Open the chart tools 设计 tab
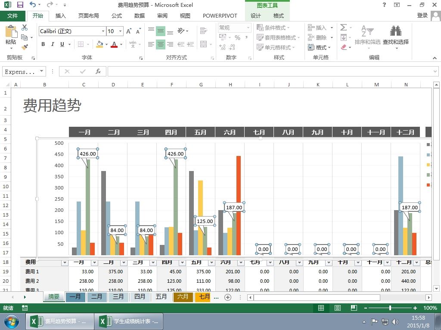 click(x=256, y=16)
